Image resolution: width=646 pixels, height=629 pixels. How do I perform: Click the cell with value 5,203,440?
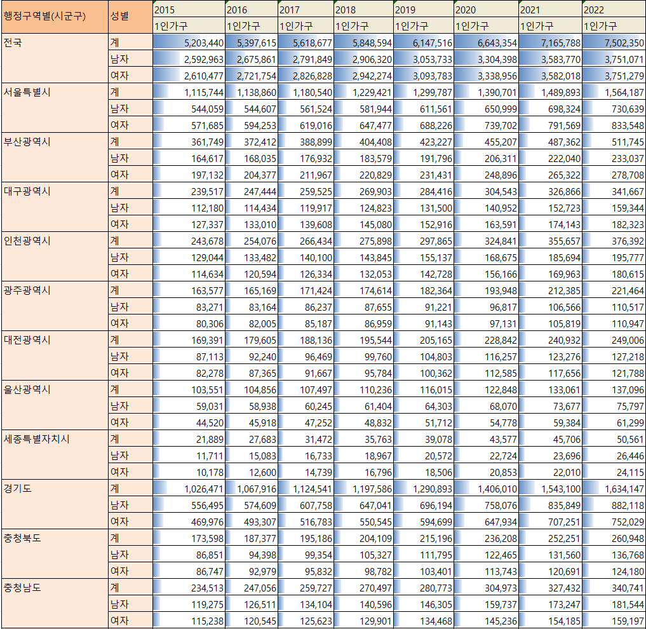tap(189, 42)
